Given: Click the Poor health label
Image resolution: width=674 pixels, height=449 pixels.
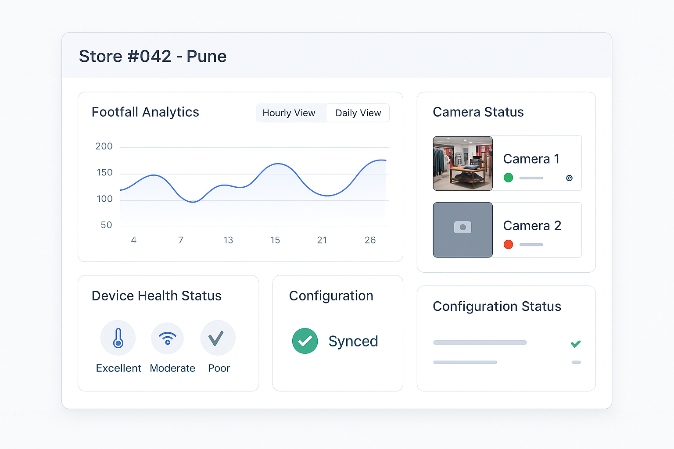Looking at the screenshot, I should (x=219, y=368).
